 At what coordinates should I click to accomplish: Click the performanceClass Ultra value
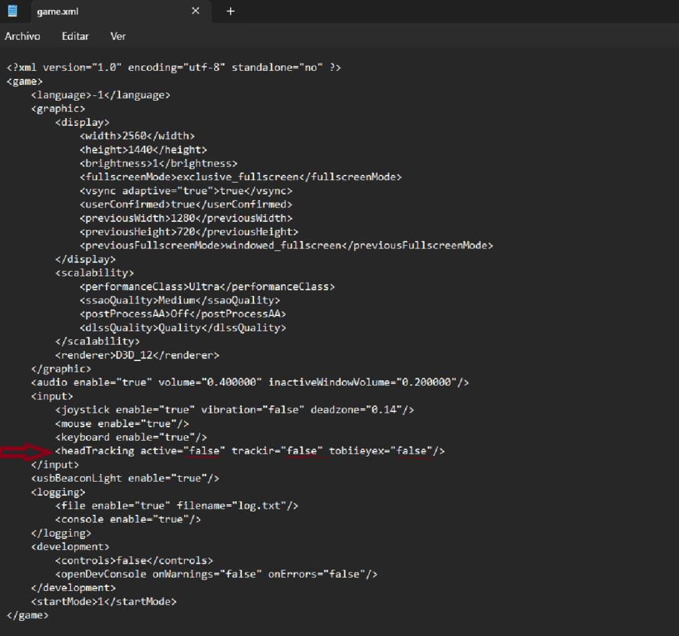tap(204, 287)
